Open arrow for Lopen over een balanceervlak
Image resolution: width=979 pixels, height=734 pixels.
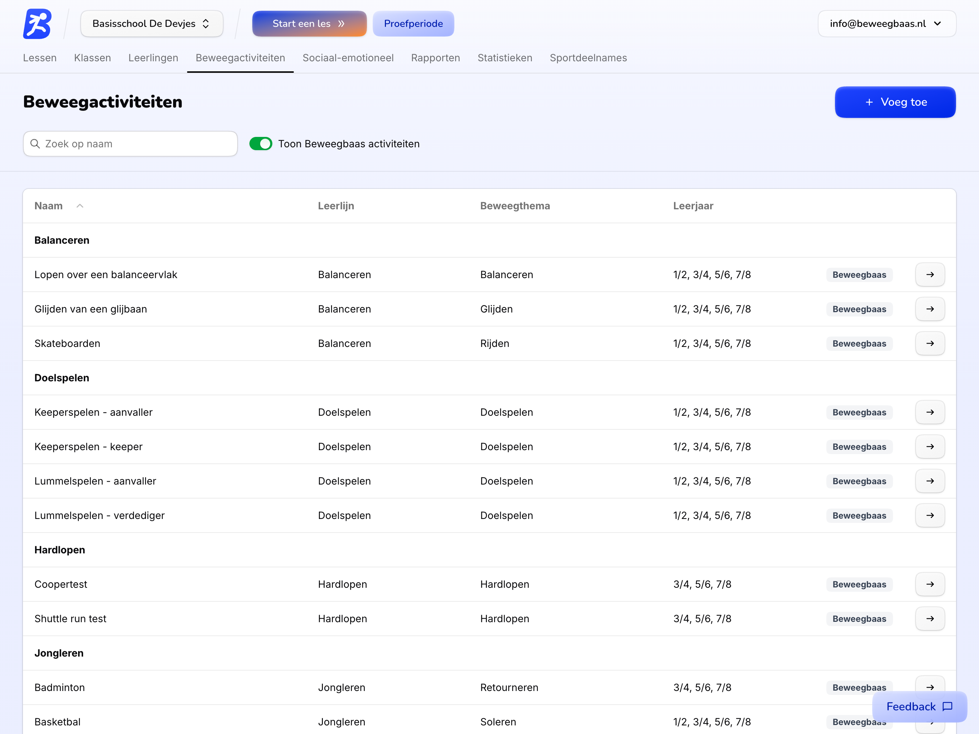pyautogui.click(x=930, y=275)
